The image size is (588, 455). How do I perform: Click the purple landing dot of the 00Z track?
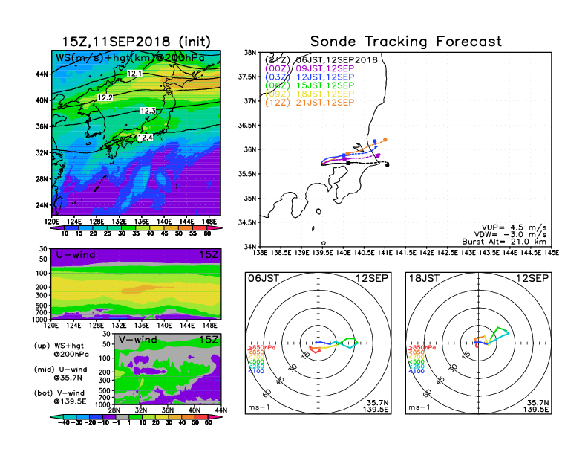point(378,155)
